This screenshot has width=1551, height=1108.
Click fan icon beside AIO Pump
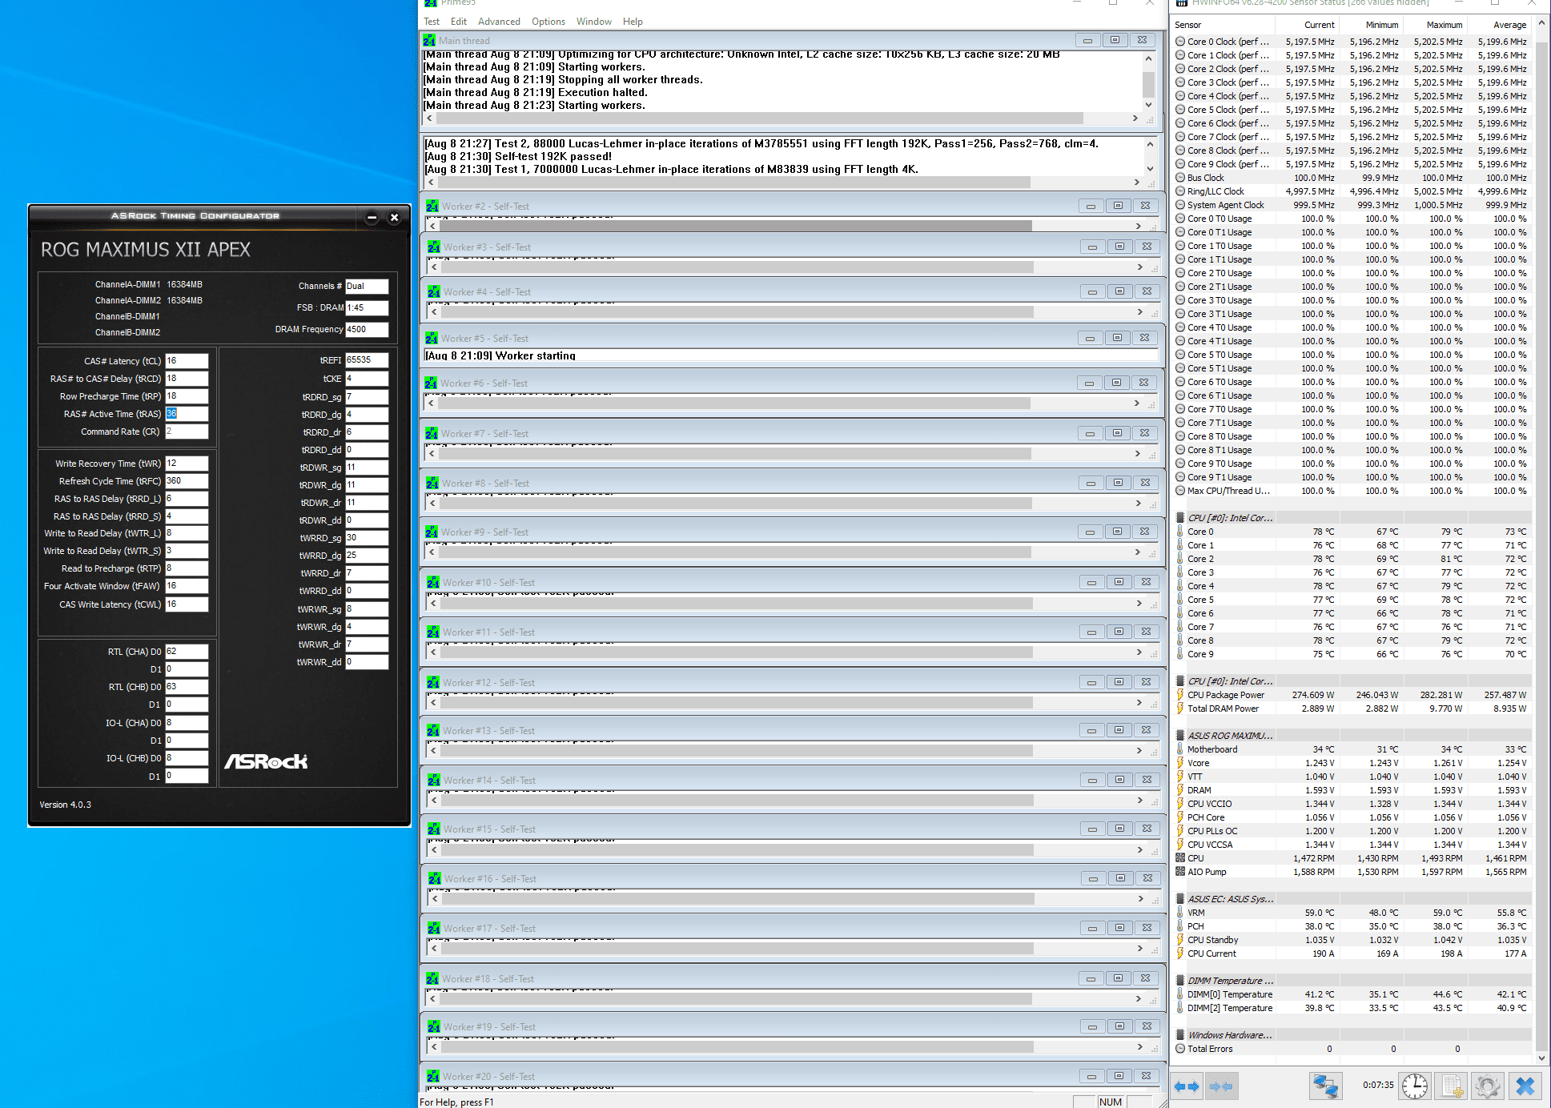coord(1180,872)
